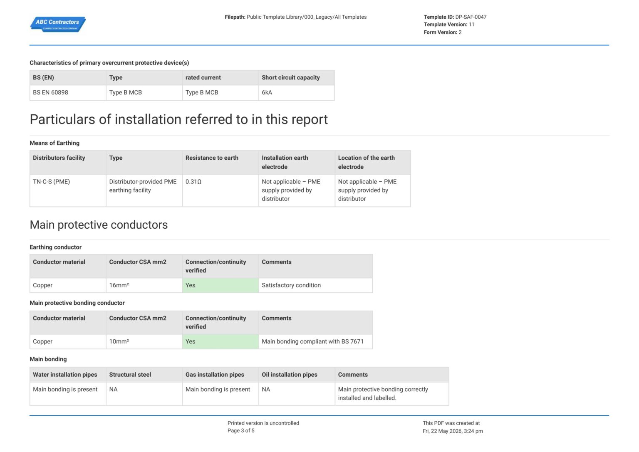
Task: Select the Filepath text in header
Action: [295, 17]
